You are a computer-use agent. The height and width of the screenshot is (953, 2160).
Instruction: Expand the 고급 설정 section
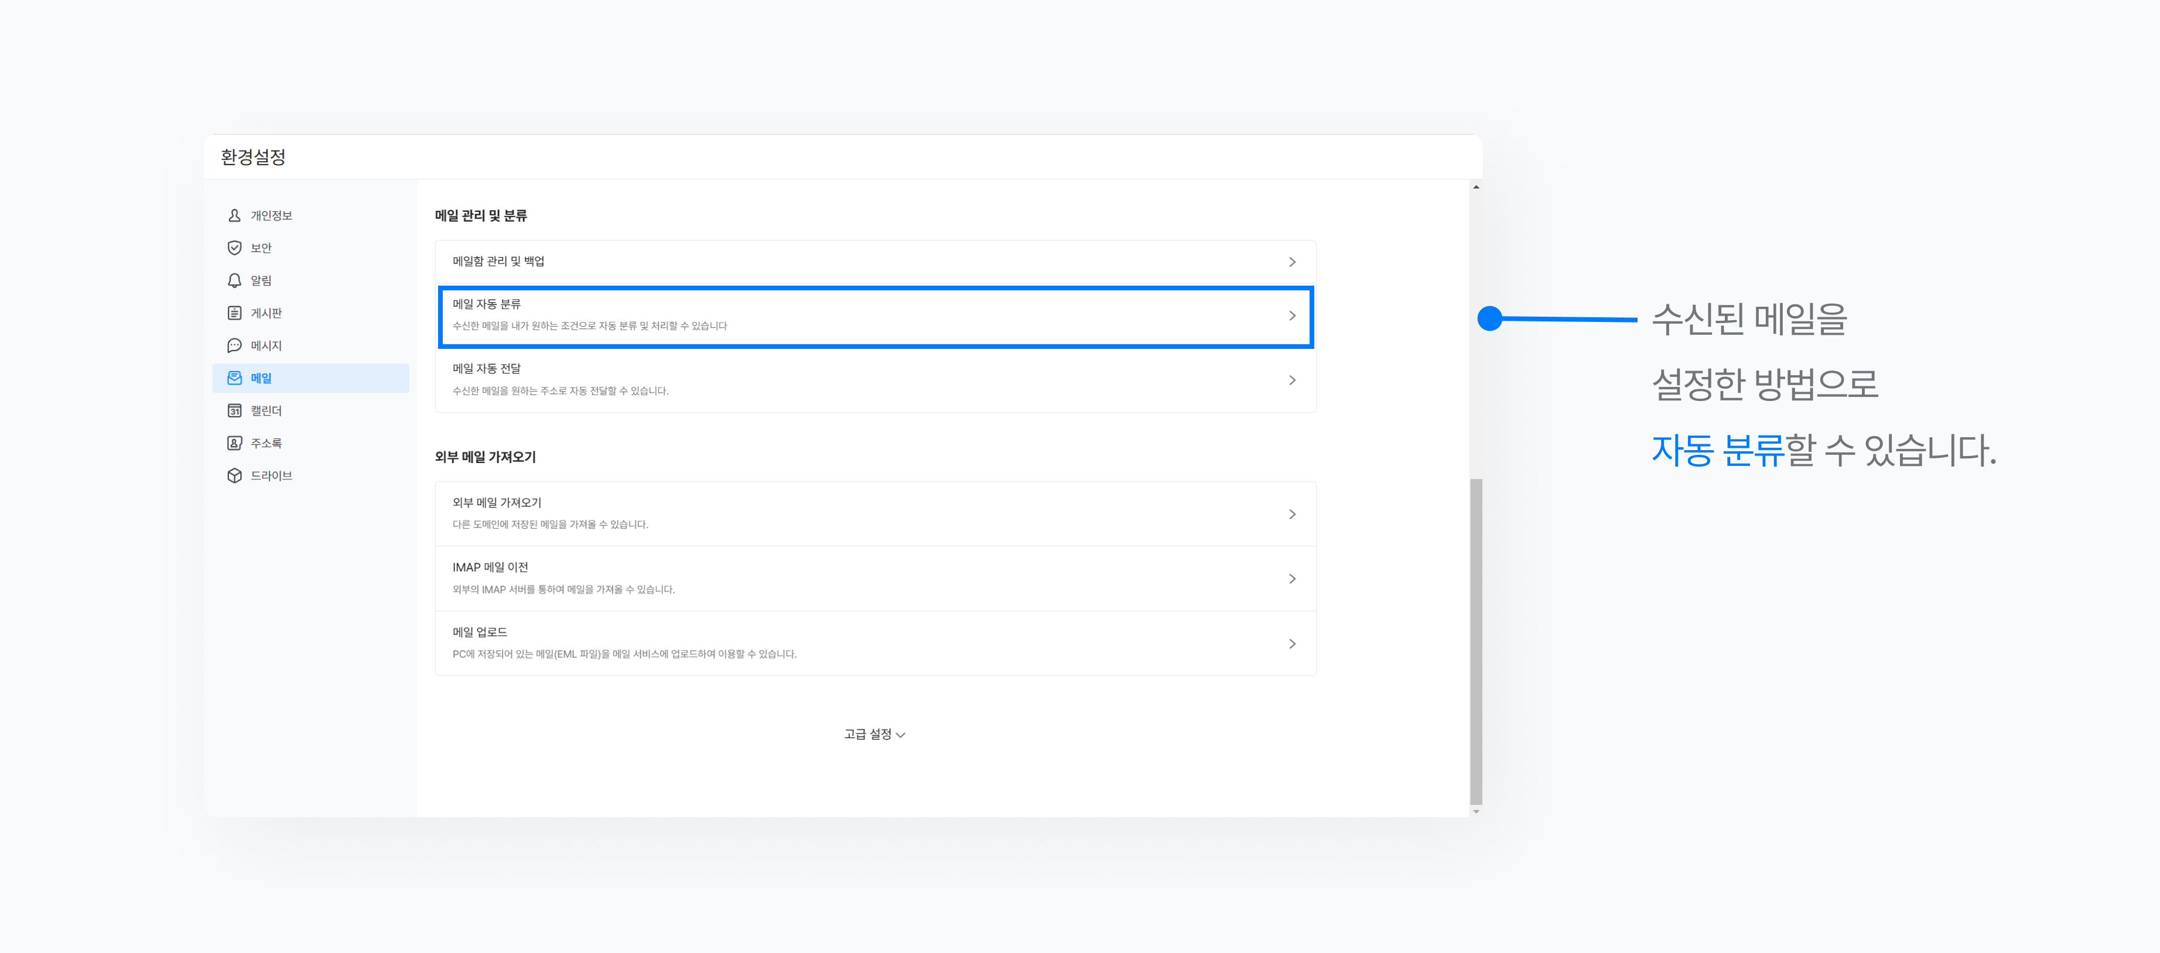coord(874,734)
